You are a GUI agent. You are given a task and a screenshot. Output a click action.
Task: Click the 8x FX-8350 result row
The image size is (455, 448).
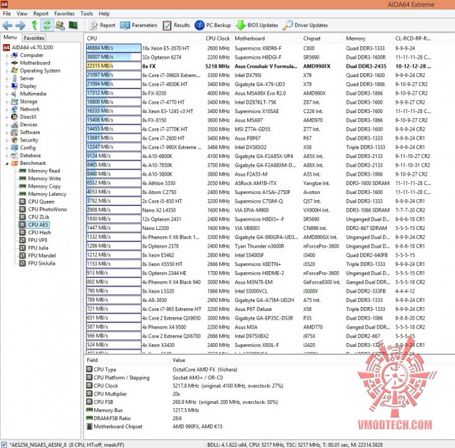pos(258,93)
